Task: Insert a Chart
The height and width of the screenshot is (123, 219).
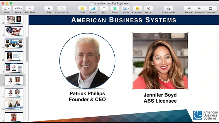Action: [x=93, y=9]
